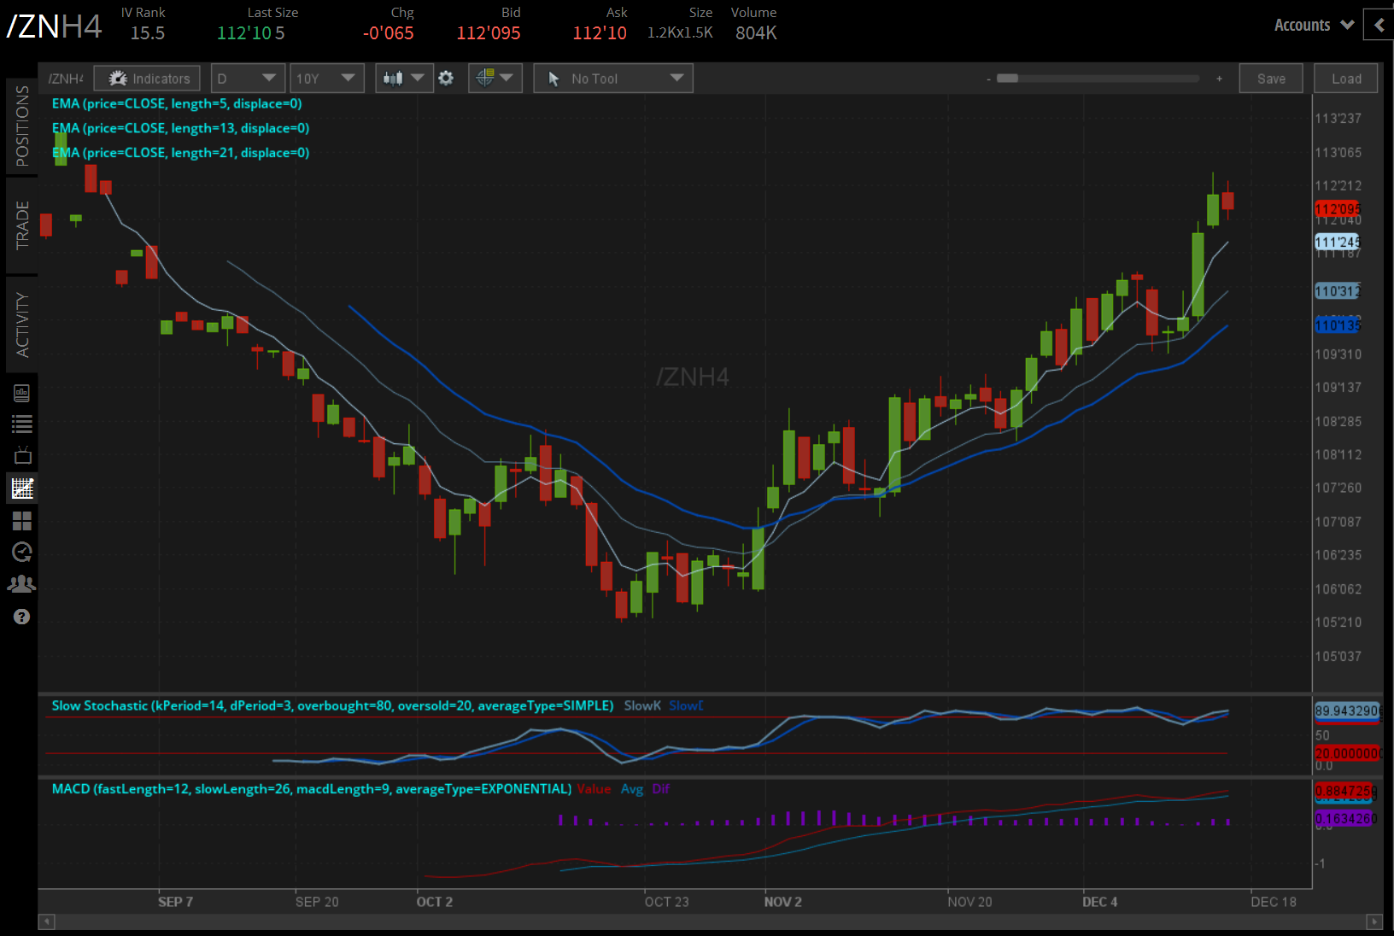Screen dimensions: 1394x936
Task: Save the current chart setup
Action: pos(1271,79)
